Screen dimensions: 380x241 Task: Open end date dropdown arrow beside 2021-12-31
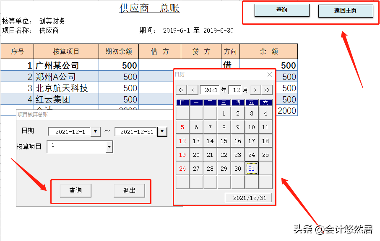tap(162, 131)
